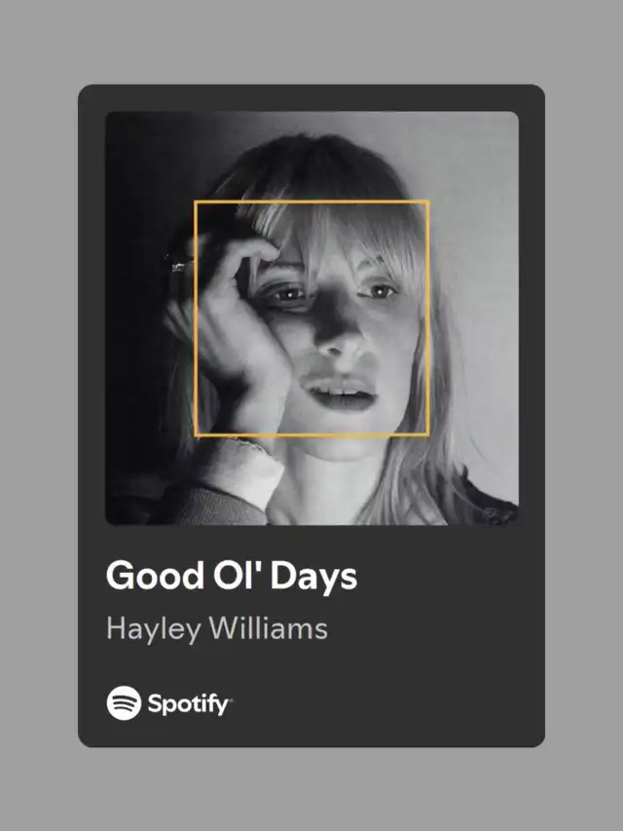Image resolution: width=623 pixels, height=831 pixels.
Task: Select the top-right corner of the yellow box
Action: [428, 202]
